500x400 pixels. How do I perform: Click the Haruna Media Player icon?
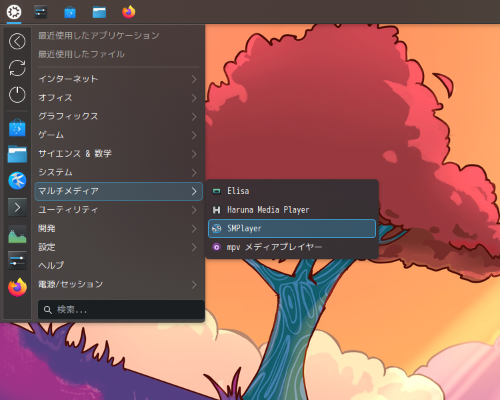point(217,210)
